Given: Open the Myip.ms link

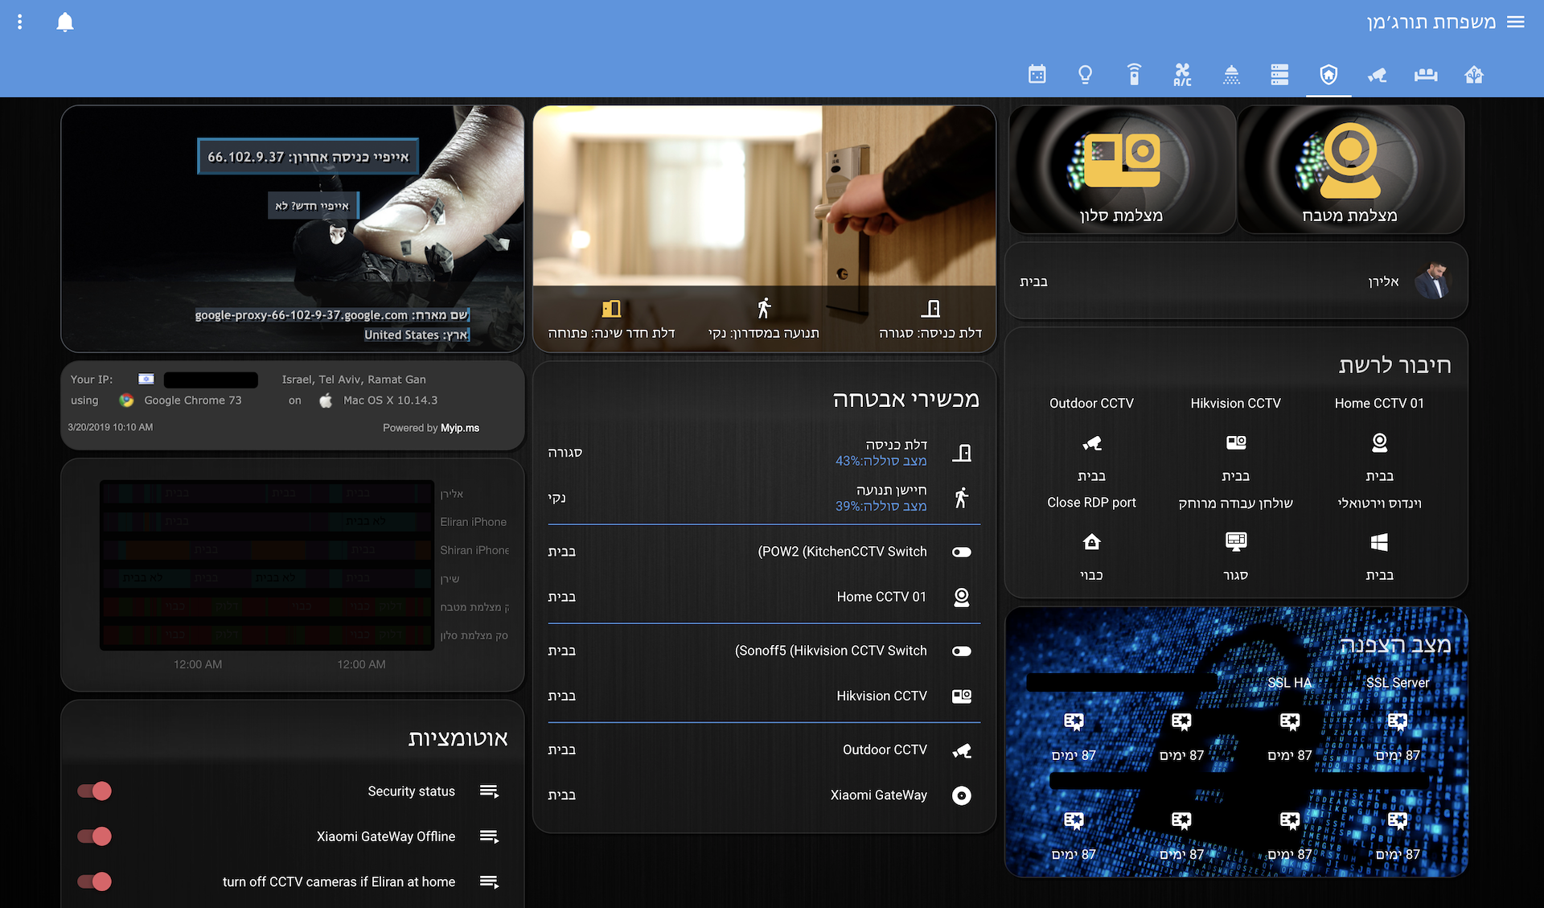Looking at the screenshot, I should [x=460, y=428].
